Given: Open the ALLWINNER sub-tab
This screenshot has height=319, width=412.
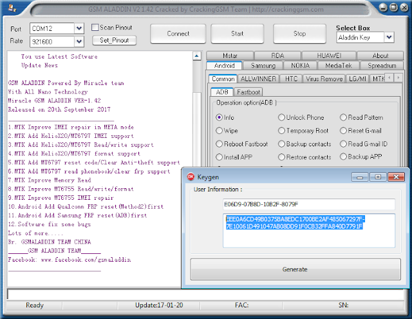Looking at the screenshot, I should (x=258, y=79).
